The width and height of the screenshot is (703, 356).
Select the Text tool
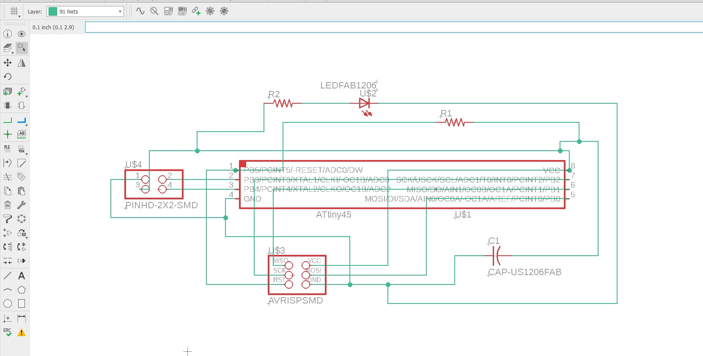22,276
